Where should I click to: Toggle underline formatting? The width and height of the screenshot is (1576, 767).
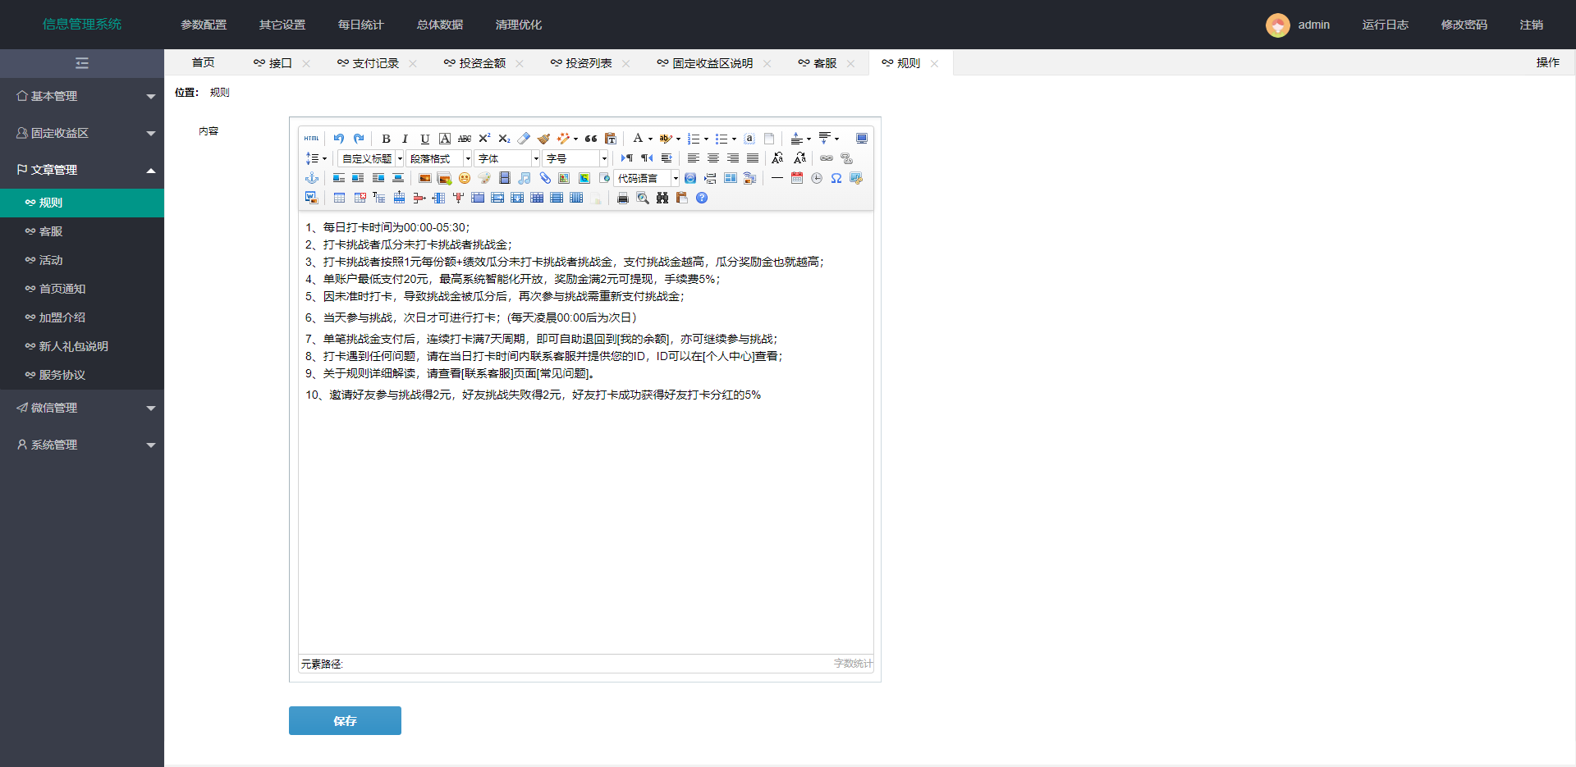[424, 139]
